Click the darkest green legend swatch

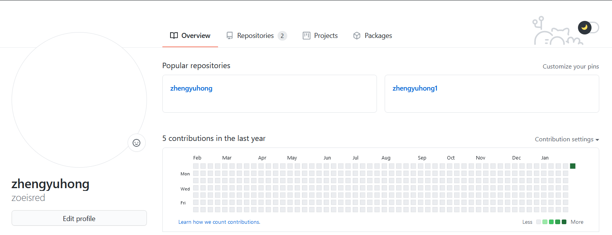(x=564, y=222)
